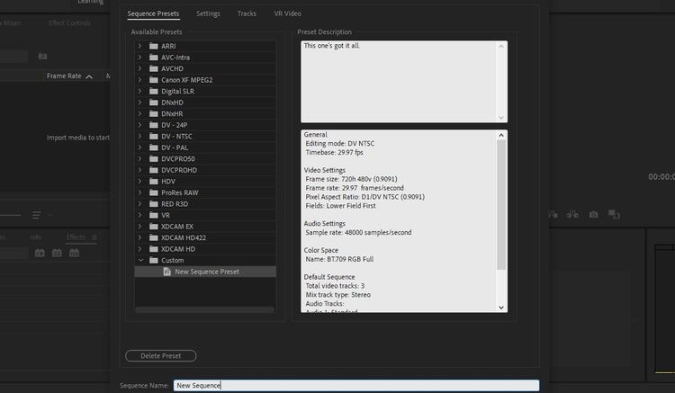675x393 pixels.
Task: Collapse the Custom preset folder
Action: click(140, 260)
